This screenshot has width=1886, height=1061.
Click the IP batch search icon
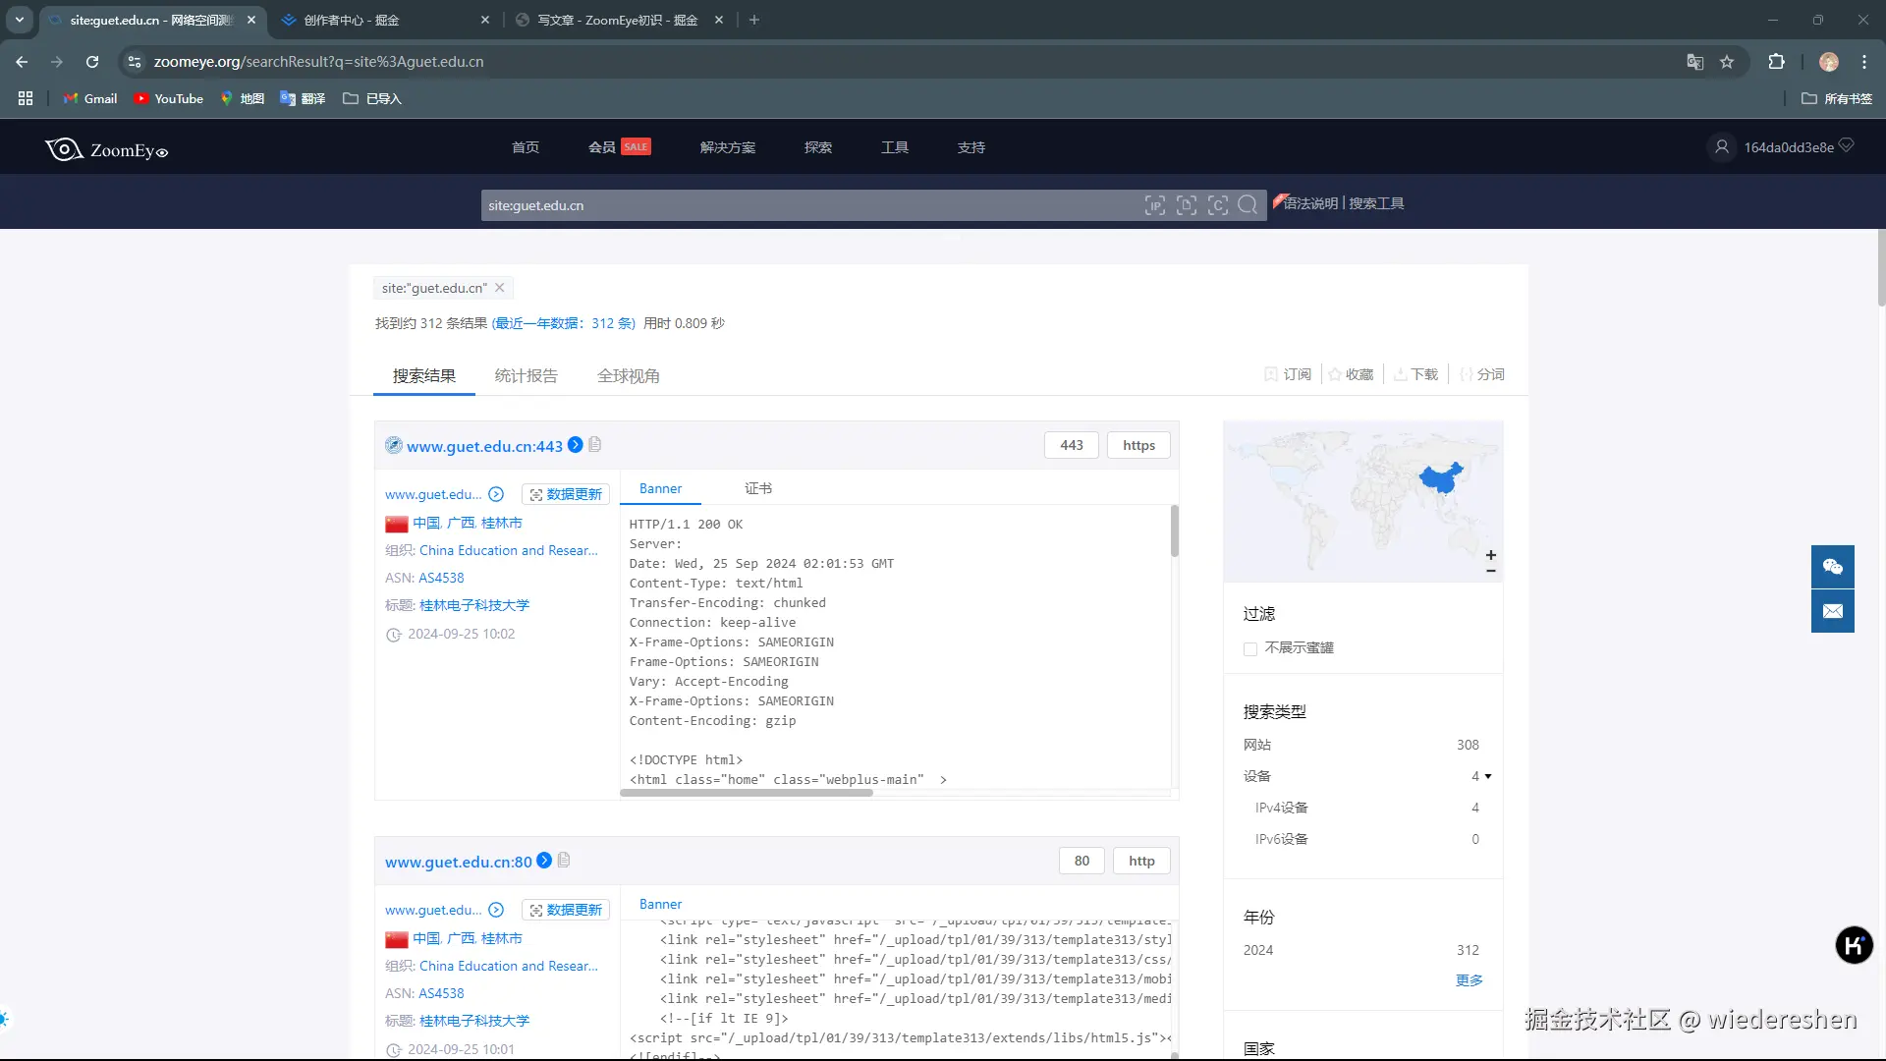[1155, 205]
